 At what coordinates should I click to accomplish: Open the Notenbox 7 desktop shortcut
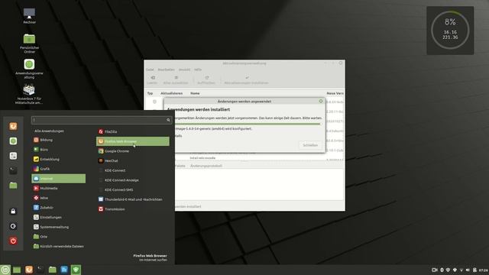pos(29,94)
